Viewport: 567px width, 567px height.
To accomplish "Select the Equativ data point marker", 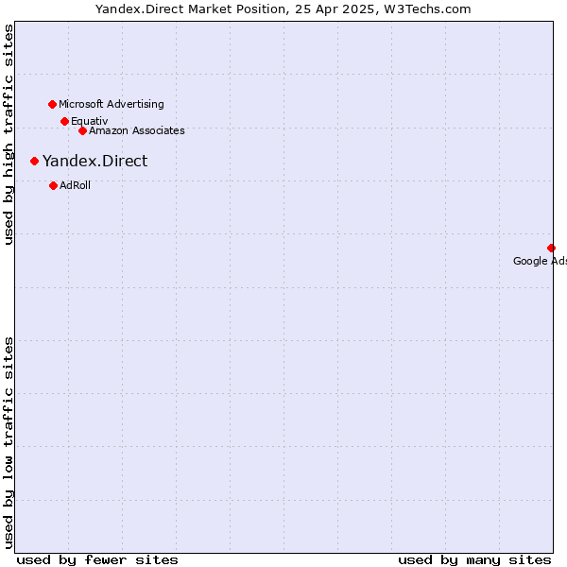I will click(x=64, y=122).
